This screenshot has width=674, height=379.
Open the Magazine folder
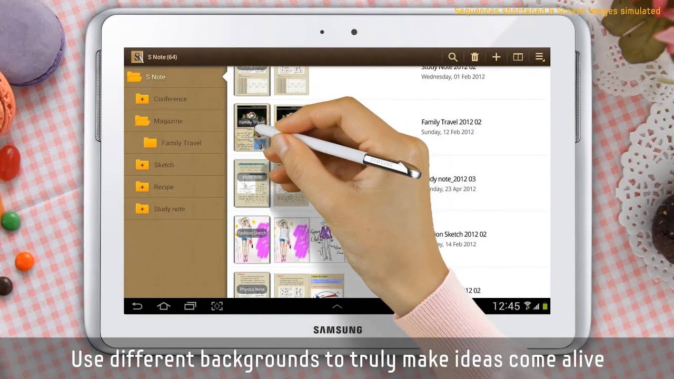click(x=168, y=121)
